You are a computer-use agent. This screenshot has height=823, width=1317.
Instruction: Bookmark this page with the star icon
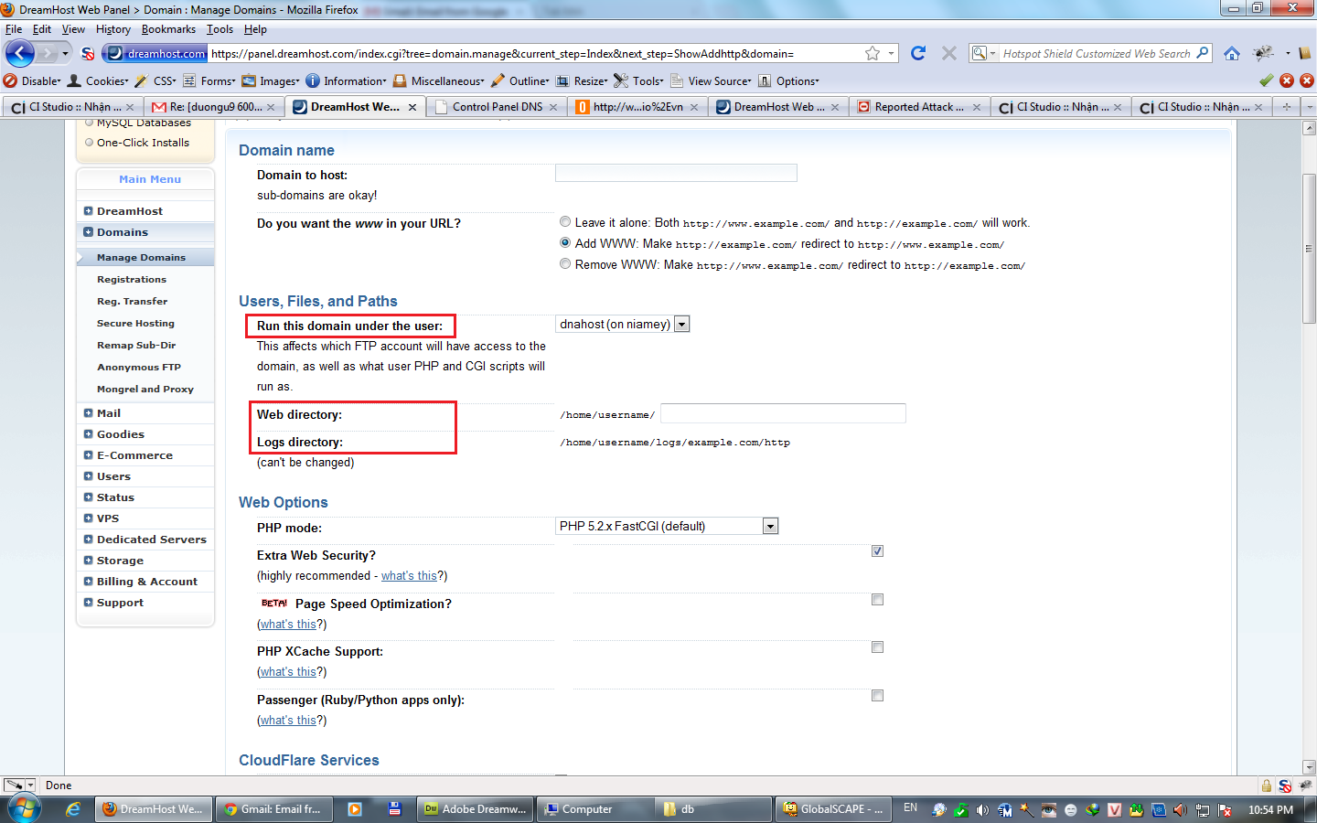coord(873,53)
